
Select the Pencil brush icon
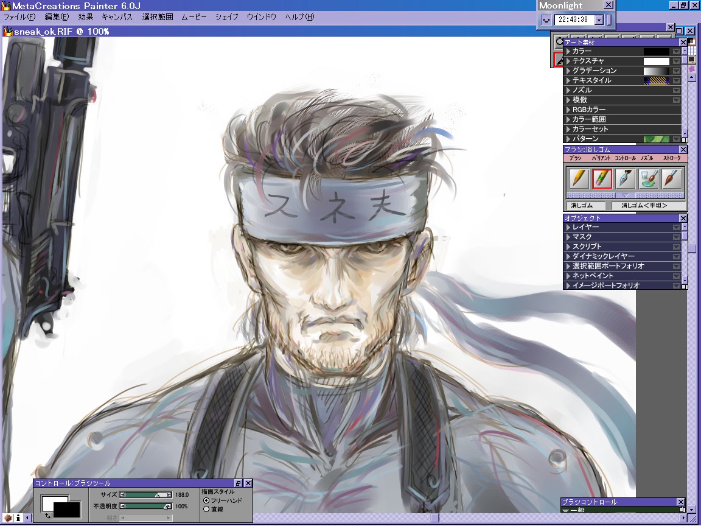click(579, 179)
